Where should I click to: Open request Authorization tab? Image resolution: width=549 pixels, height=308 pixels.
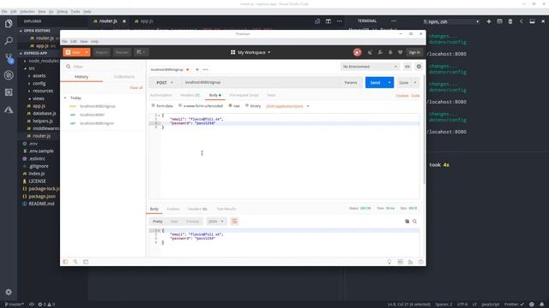(160, 95)
